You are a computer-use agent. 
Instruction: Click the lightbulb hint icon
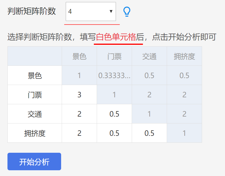point(127,11)
